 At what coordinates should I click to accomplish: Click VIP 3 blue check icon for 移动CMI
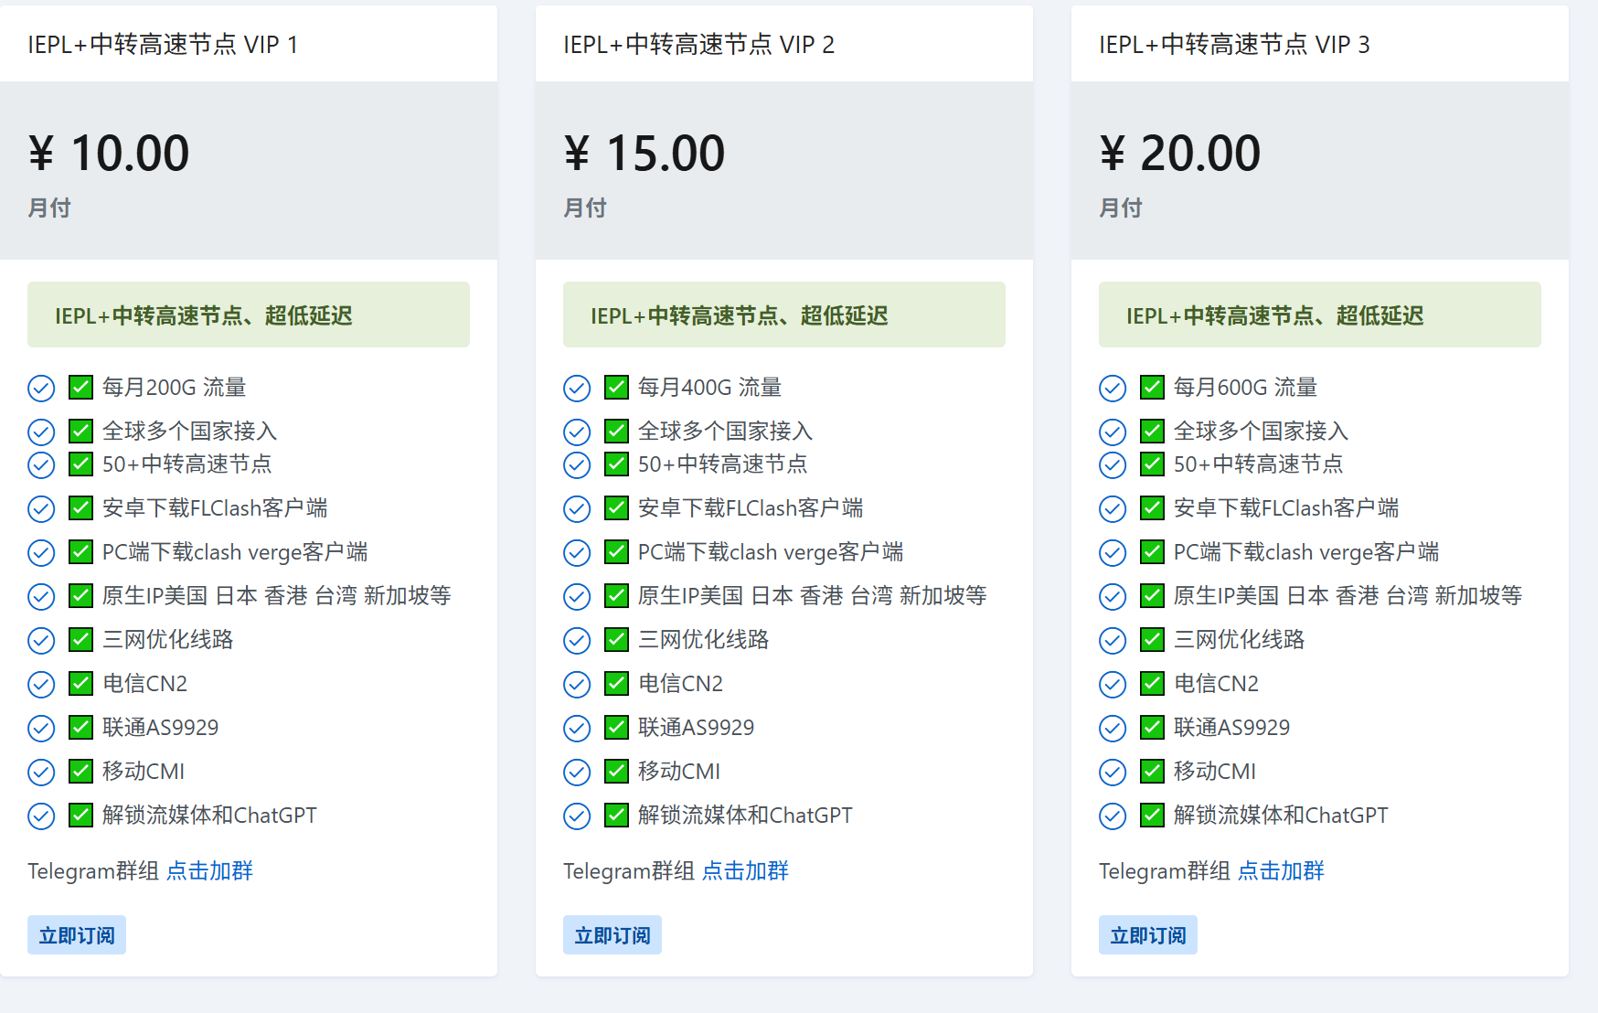(1113, 773)
